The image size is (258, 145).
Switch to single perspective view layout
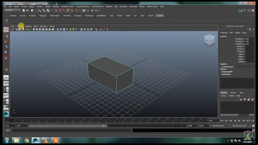pyautogui.click(x=6, y=78)
